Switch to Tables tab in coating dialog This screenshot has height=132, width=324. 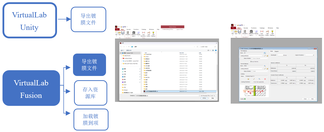[271, 51]
